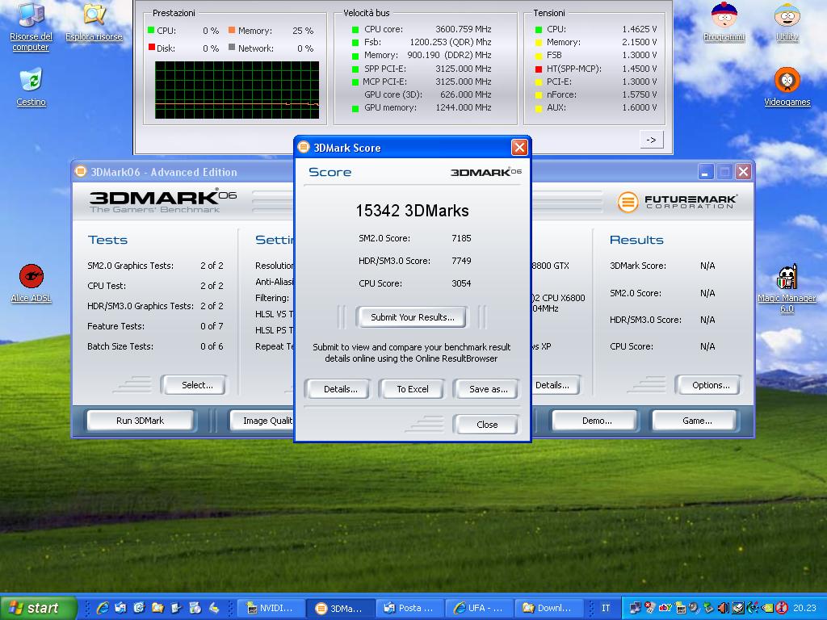Viewport: 827px width, 620px height.
Task: Open the Programmi desktop folder icon
Action: [x=724, y=22]
